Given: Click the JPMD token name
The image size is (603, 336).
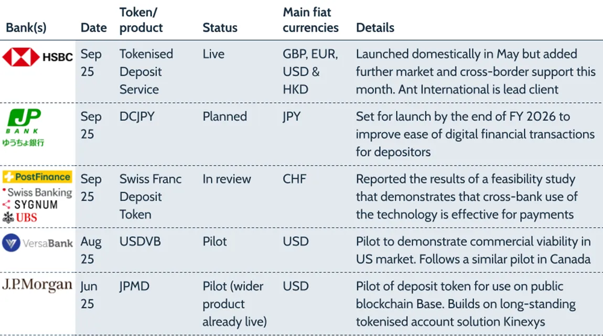Looking at the screenshot, I should (x=134, y=286).
